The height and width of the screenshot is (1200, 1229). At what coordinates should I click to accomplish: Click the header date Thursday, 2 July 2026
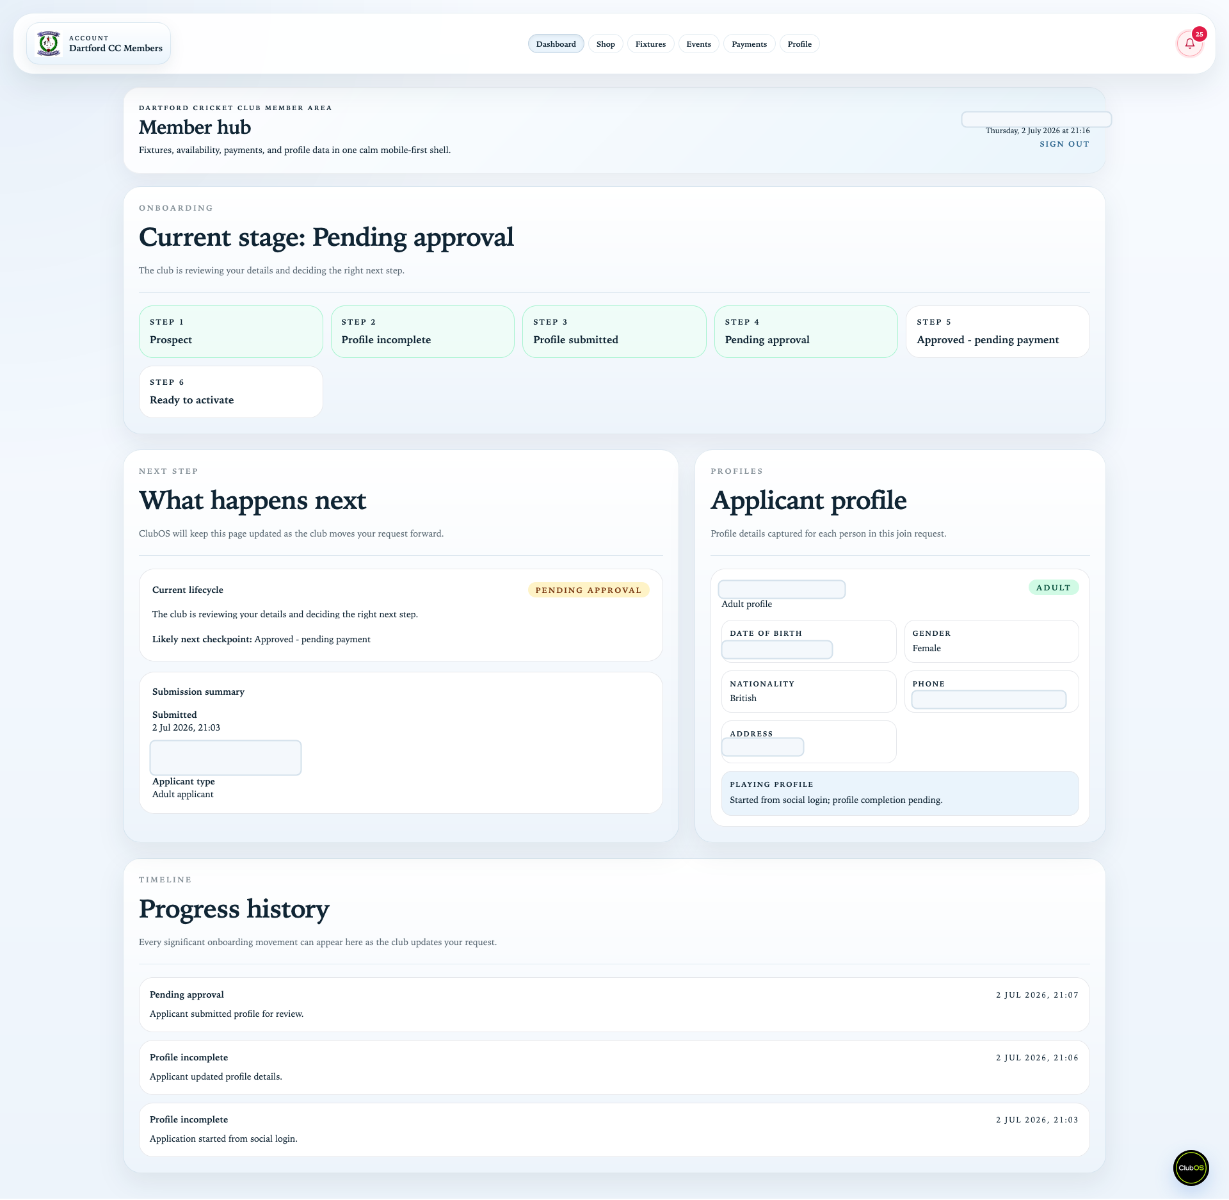[1037, 131]
